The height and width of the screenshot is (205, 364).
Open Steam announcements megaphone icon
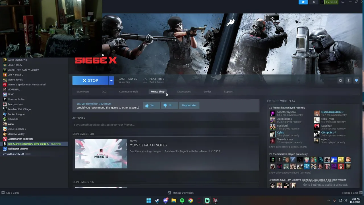(x=303, y=2)
